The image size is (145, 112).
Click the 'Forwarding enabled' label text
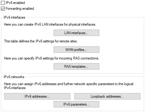20,9
